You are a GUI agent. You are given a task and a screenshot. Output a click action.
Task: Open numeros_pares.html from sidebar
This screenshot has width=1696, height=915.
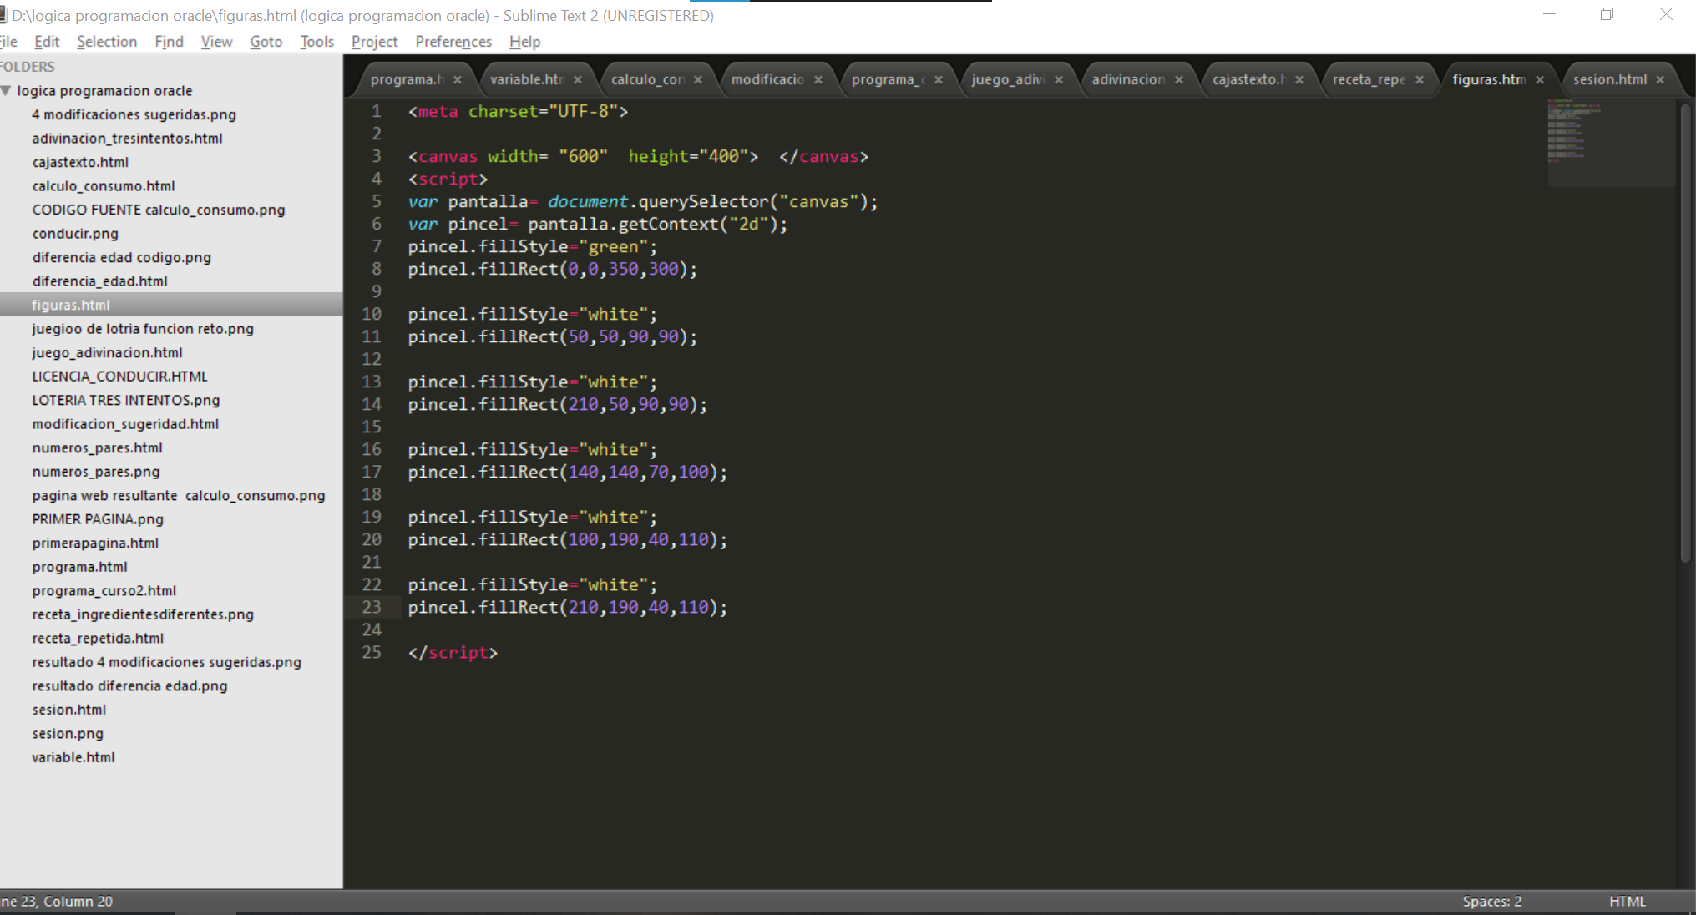(97, 447)
